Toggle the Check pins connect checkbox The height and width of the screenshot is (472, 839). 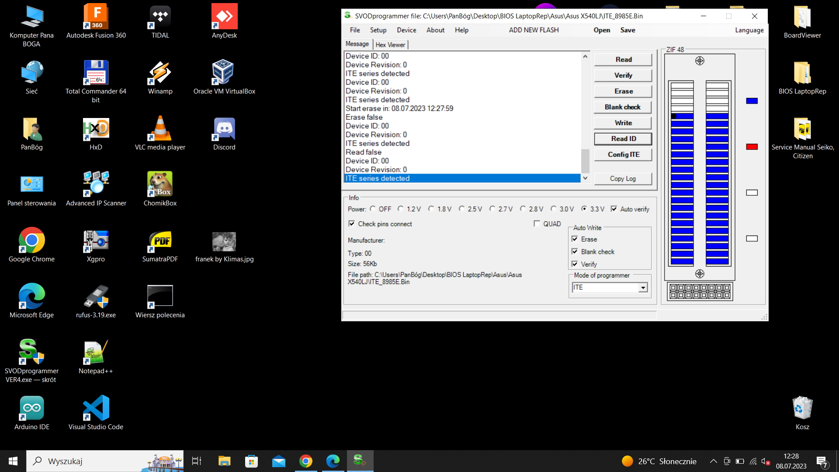click(352, 224)
